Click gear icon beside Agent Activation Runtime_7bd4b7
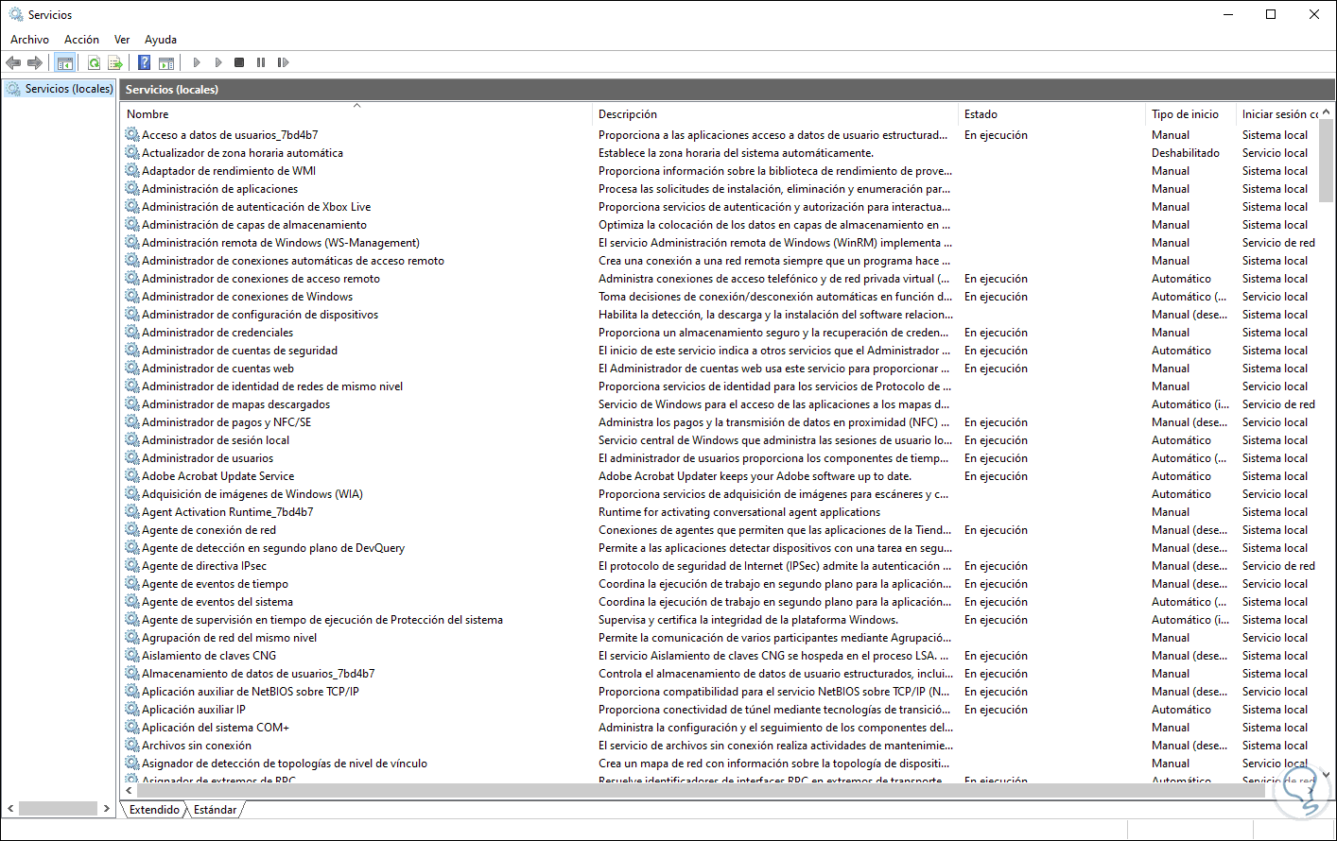 (132, 512)
